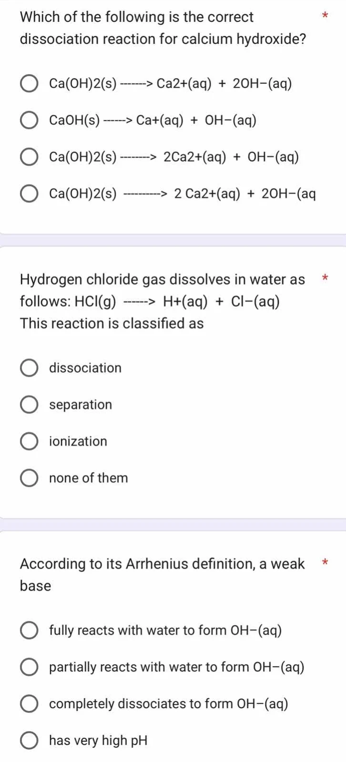
Task: Select the 2Ca2+(aq) + OH−(aq) answer option
Action: pos(29,156)
